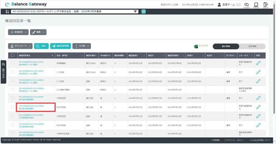
Task: Click the 確認回答依頼 button
Action: [x=60, y=46]
